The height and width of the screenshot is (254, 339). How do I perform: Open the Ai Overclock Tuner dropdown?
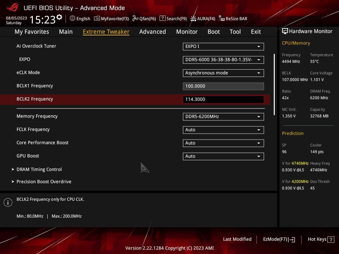pos(223,46)
